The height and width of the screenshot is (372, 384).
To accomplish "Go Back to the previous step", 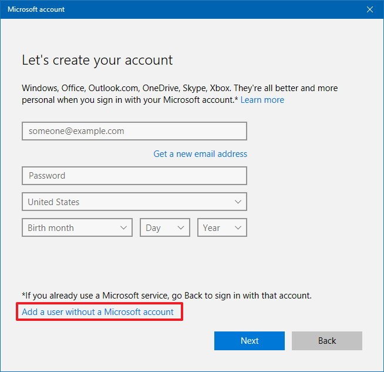I will pos(327,341).
